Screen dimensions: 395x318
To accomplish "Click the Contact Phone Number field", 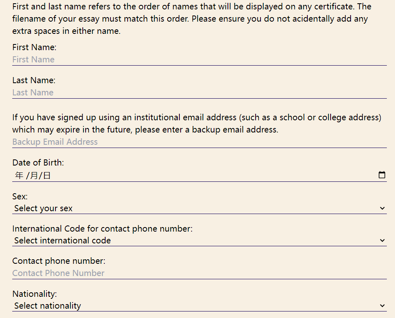I will coord(199,273).
